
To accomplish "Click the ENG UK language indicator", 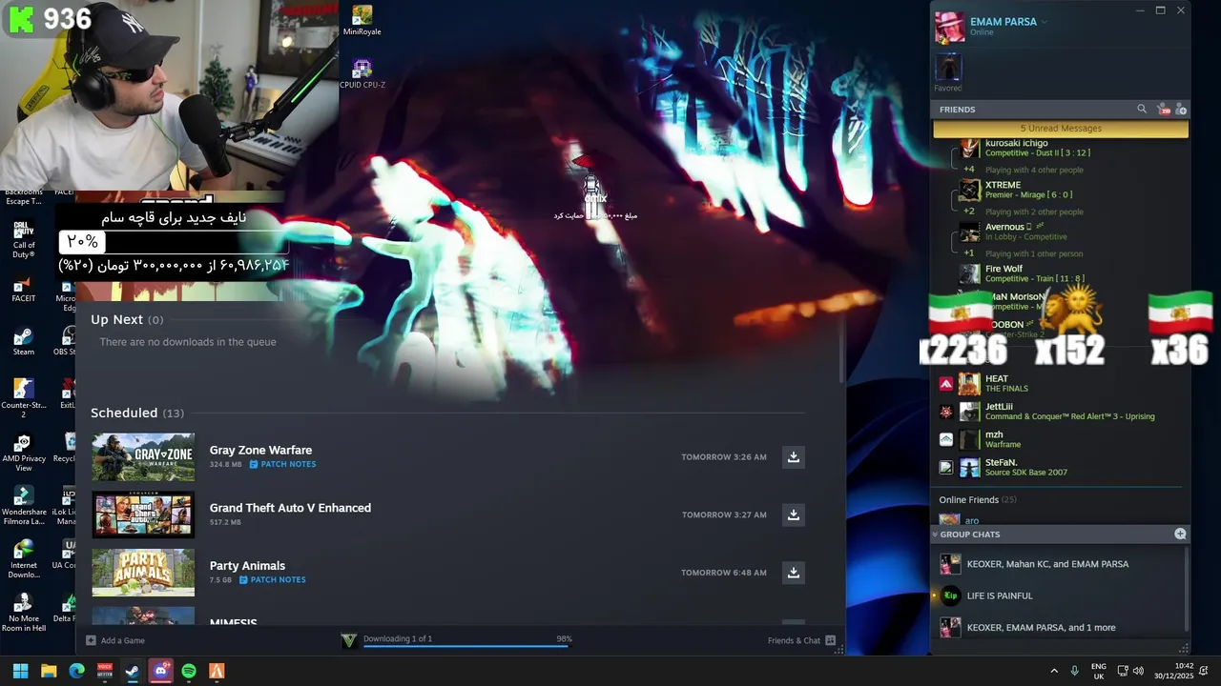I will point(1099,671).
